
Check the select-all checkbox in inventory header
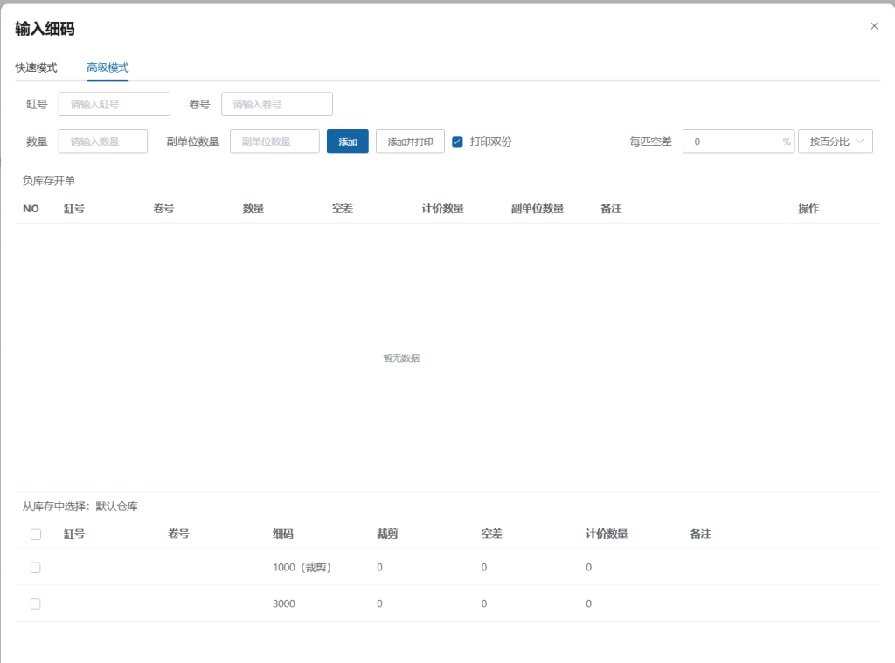[x=36, y=535]
